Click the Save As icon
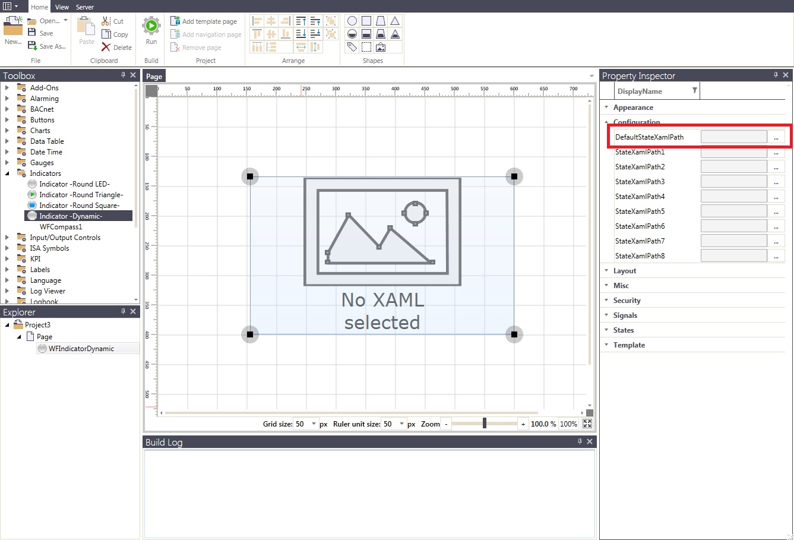The height and width of the screenshot is (540, 794). [x=33, y=46]
